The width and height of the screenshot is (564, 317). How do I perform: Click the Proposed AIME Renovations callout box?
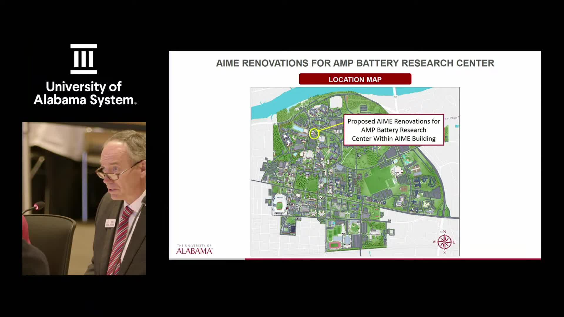tap(394, 130)
